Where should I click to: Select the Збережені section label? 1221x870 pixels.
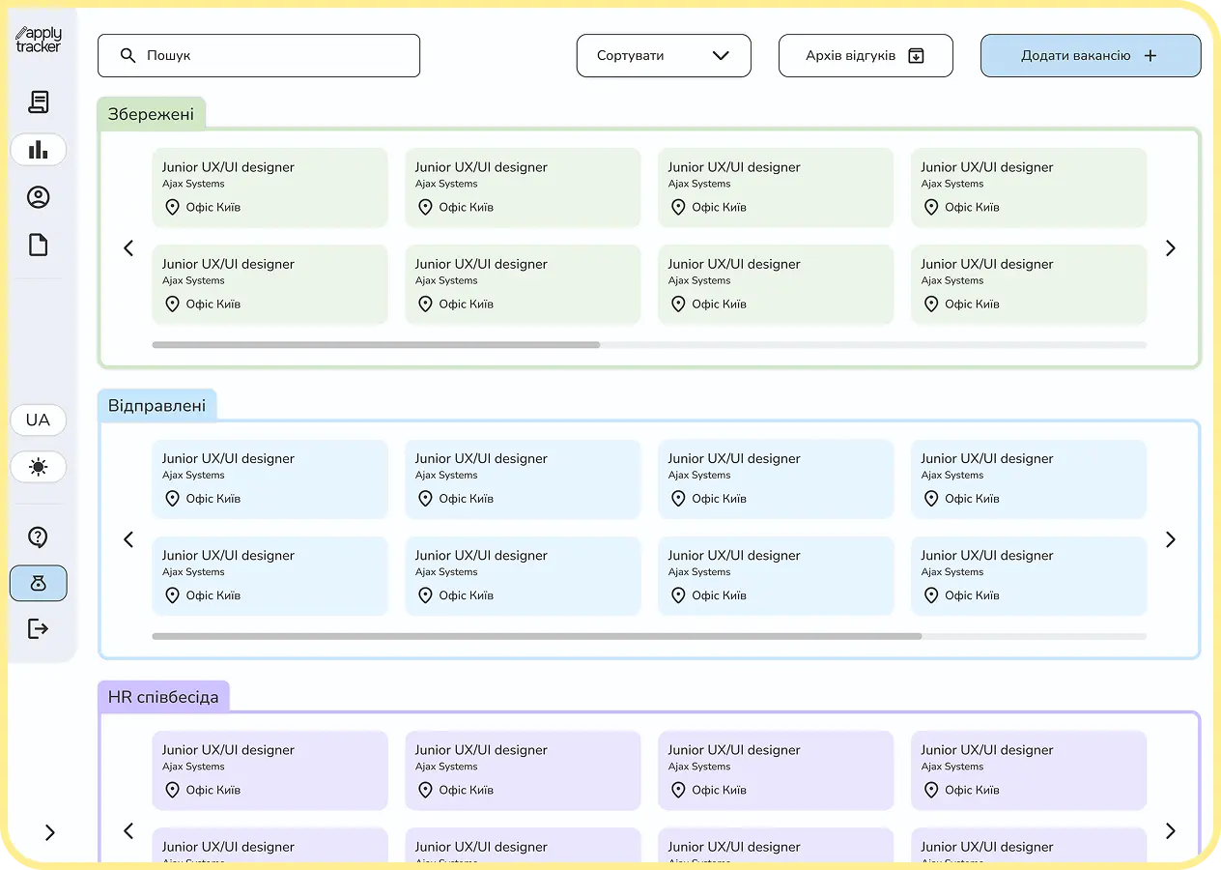(152, 113)
